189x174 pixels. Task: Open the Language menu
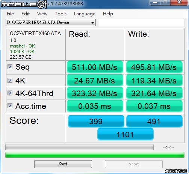(85, 14)
